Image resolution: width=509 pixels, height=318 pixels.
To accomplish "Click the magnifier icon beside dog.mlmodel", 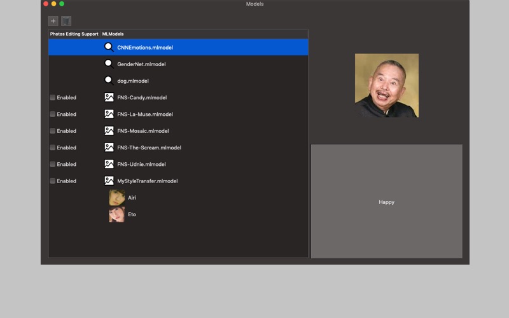I will tap(109, 81).
